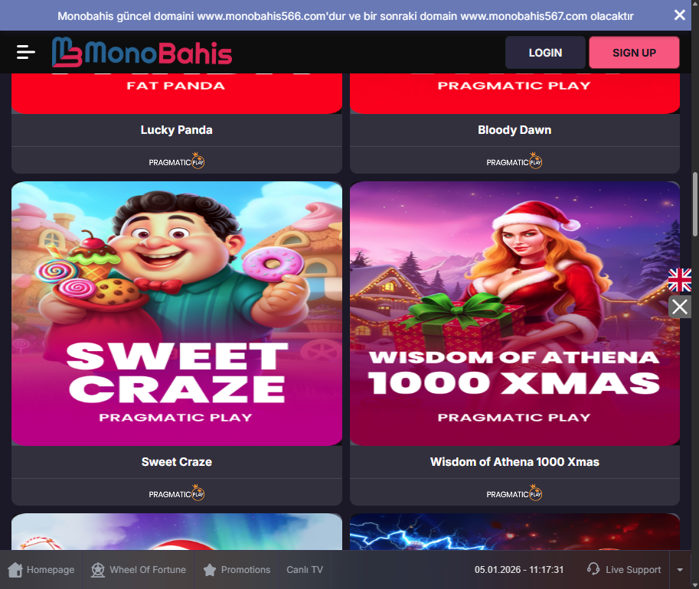This screenshot has width=699, height=589.
Task: Click the SIGN UP button
Action: (634, 53)
